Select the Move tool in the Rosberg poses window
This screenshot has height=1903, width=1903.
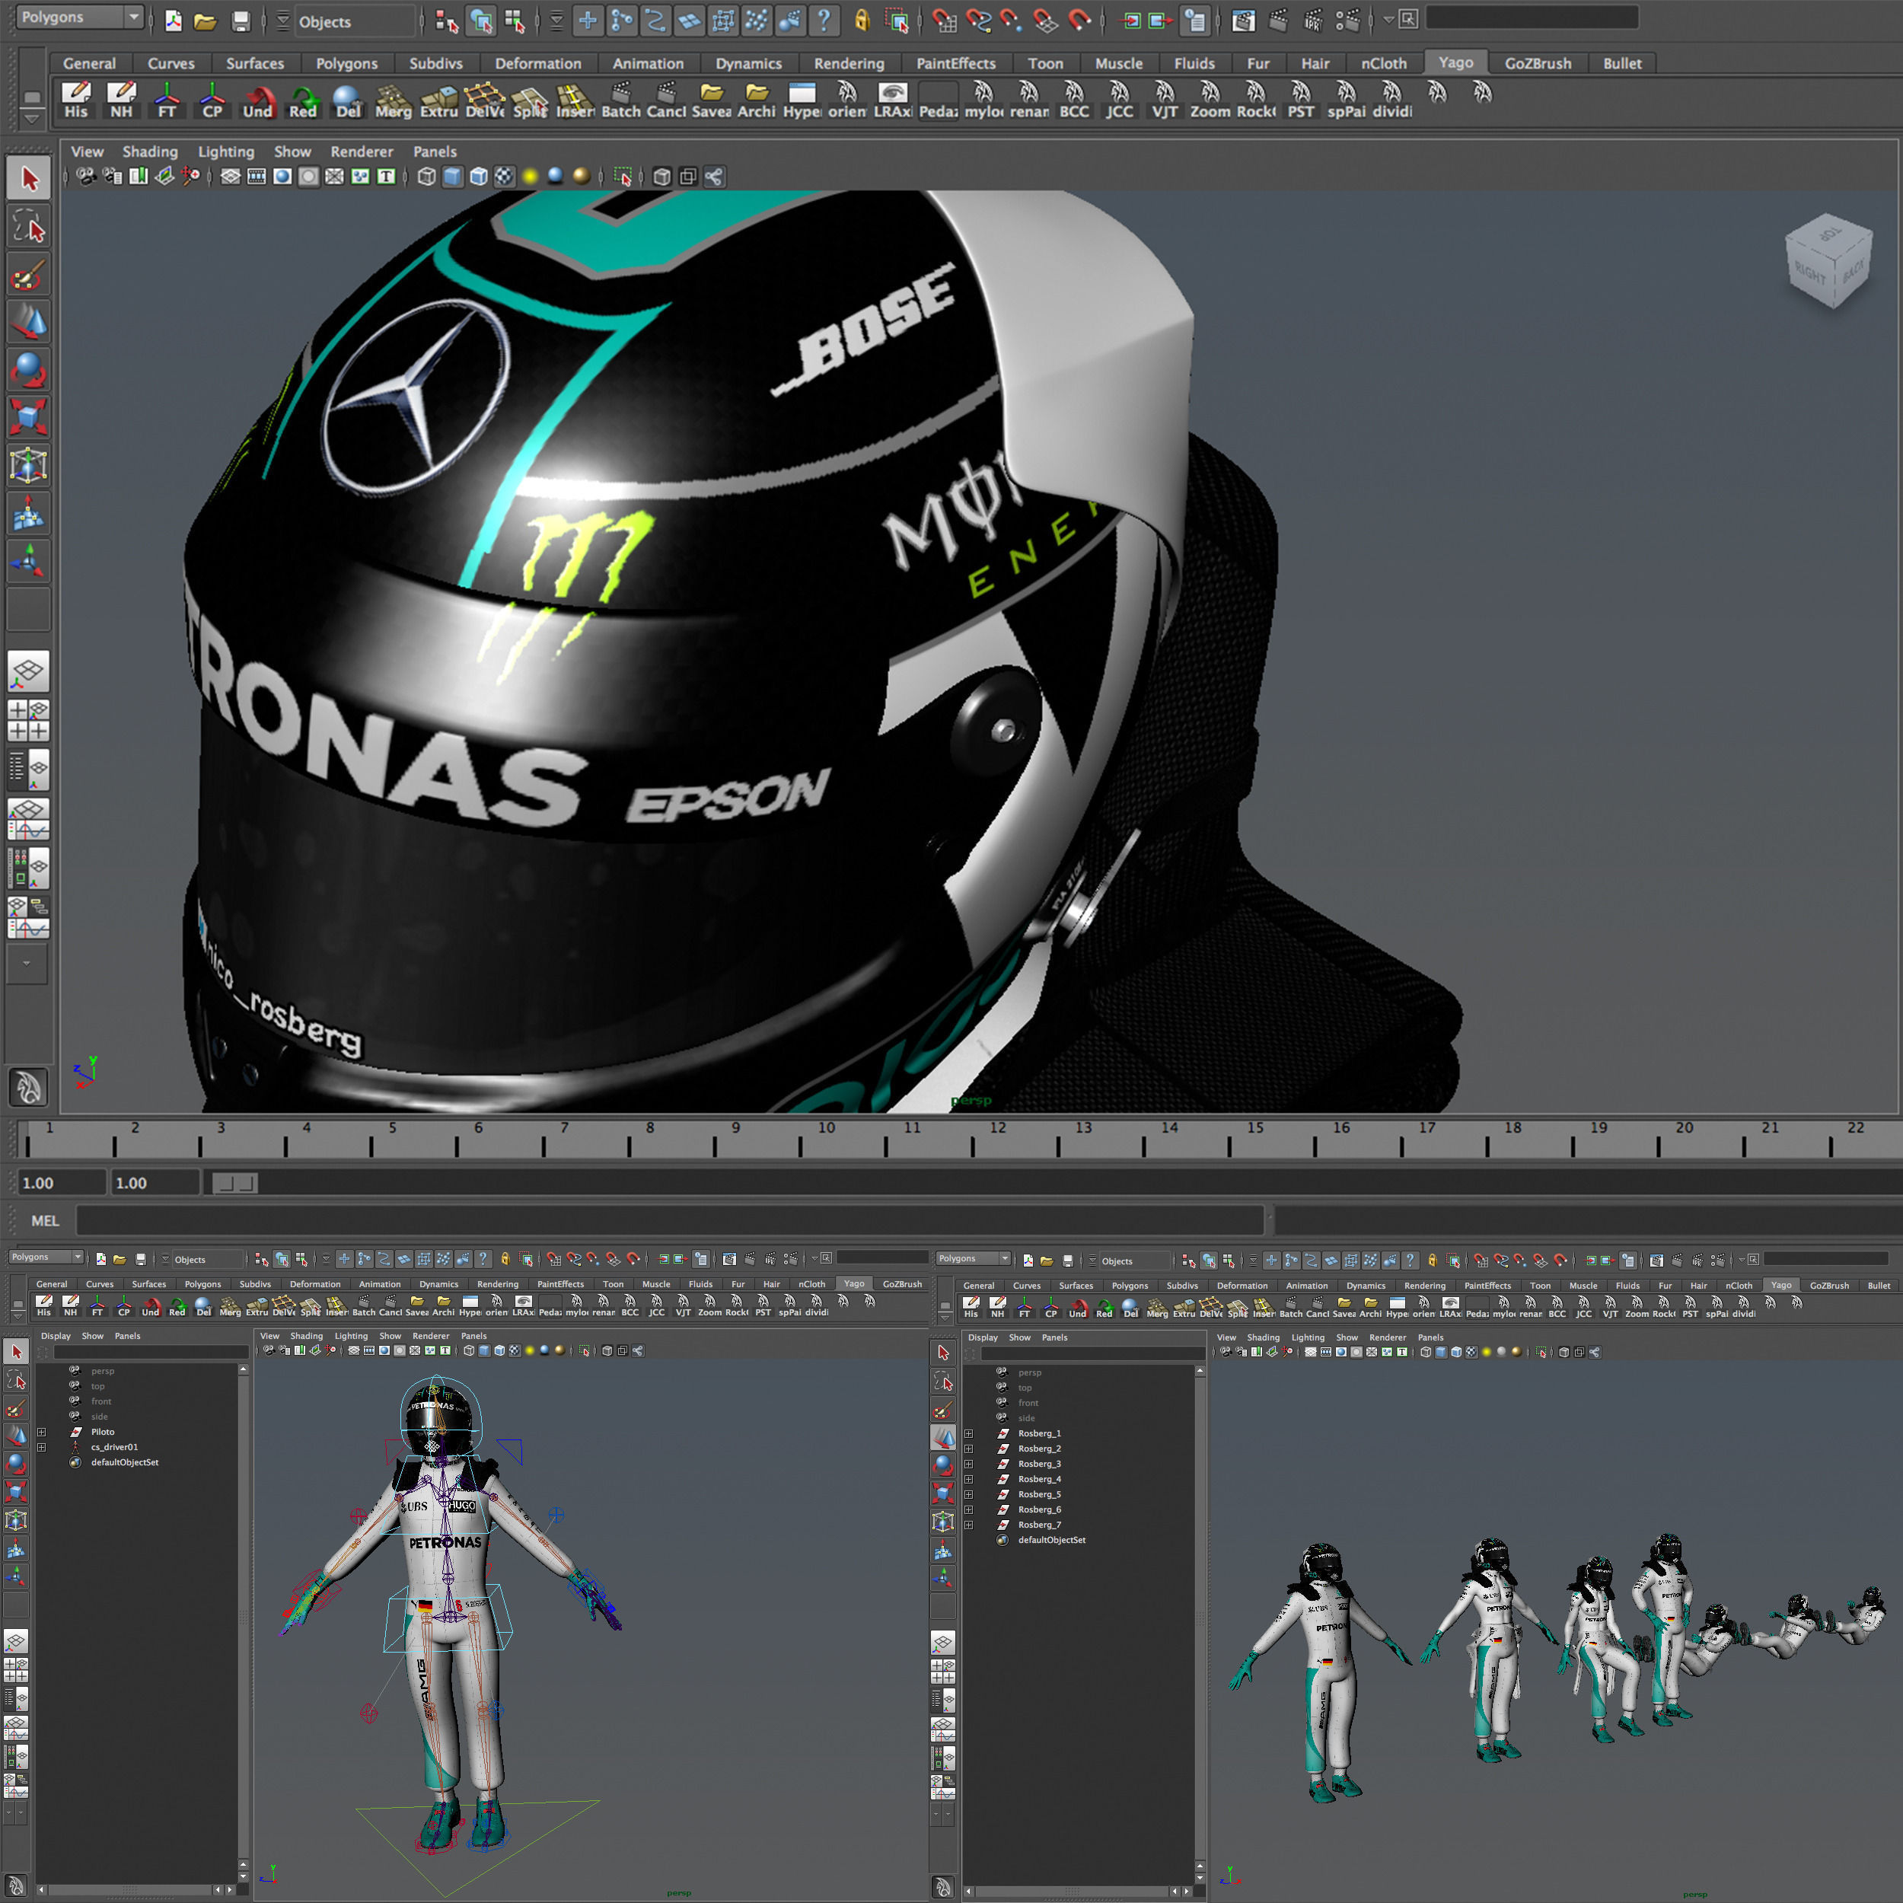[x=942, y=1437]
